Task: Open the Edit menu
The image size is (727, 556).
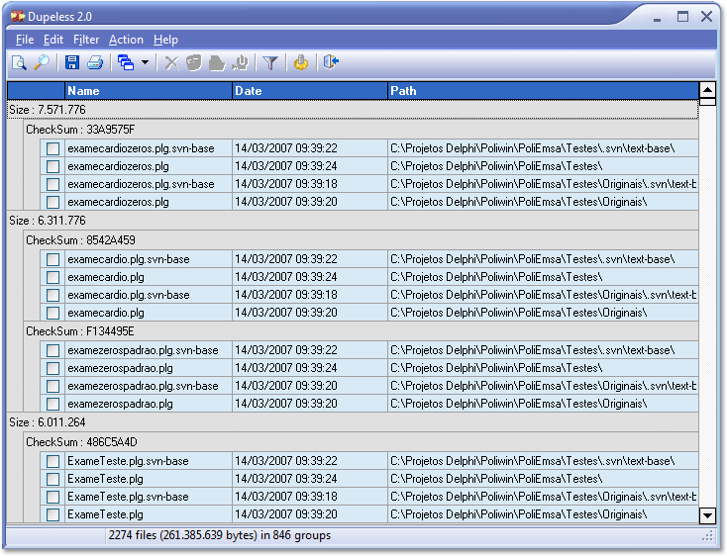Action: tap(53, 40)
